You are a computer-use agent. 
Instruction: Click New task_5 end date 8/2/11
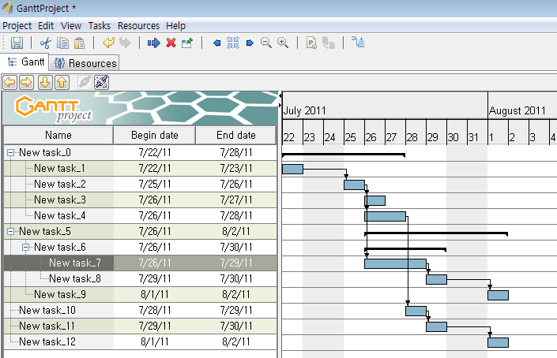point(236,232)
